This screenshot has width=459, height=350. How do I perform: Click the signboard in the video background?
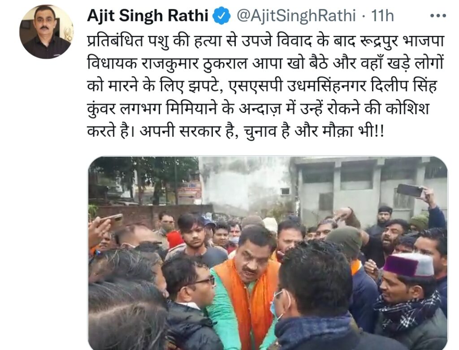pos(190,193)
